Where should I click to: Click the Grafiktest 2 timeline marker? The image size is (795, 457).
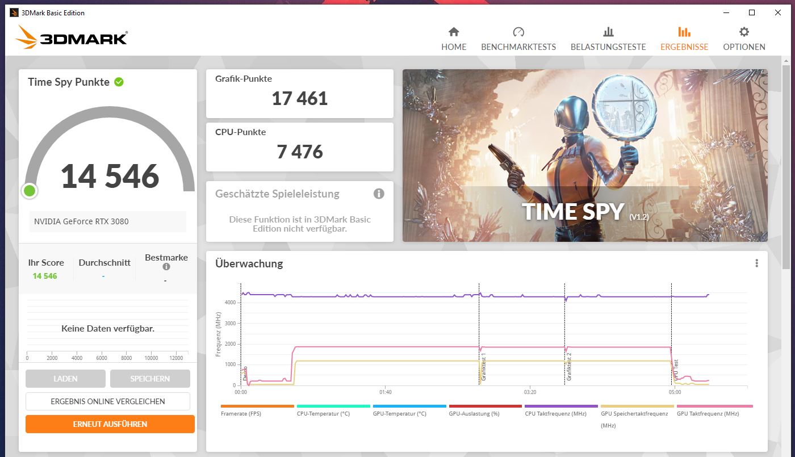(569, 366)
